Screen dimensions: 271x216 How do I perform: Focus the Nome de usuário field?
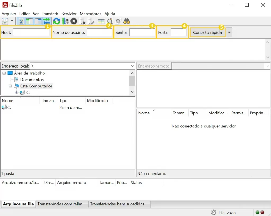point(100,32)
